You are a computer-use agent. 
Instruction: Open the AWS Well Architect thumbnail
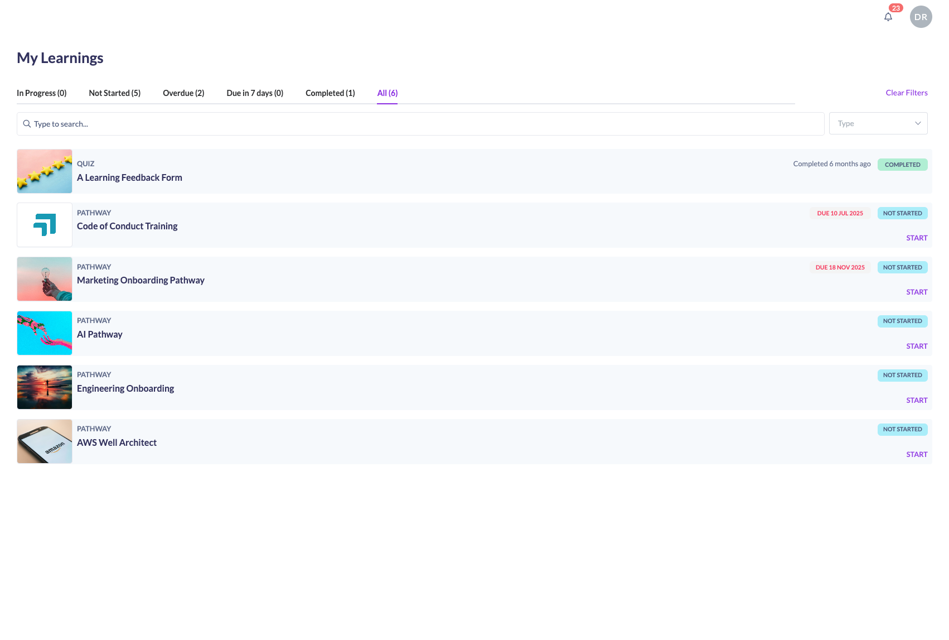point(45,441)
